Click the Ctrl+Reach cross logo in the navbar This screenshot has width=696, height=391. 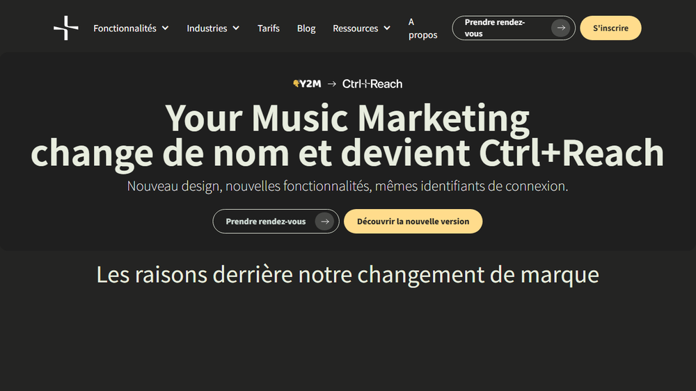tap(65, 28)
